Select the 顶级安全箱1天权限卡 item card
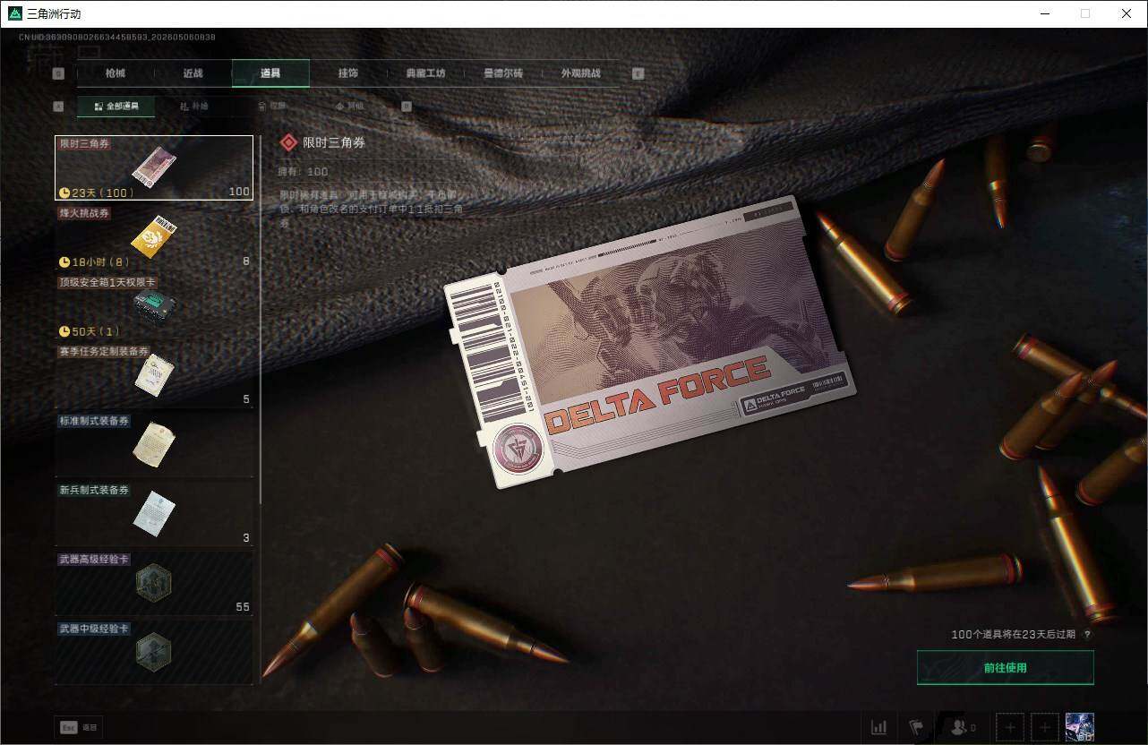The image size is (1148, 745). (154, 306)
